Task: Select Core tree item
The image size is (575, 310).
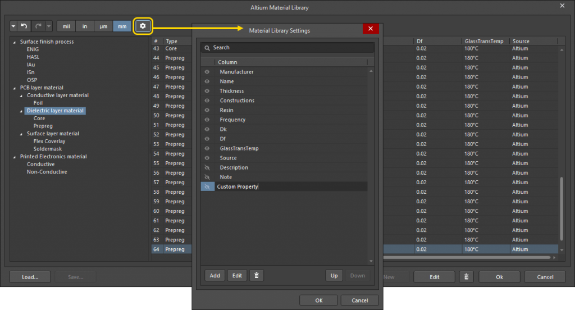Action: 39,118
